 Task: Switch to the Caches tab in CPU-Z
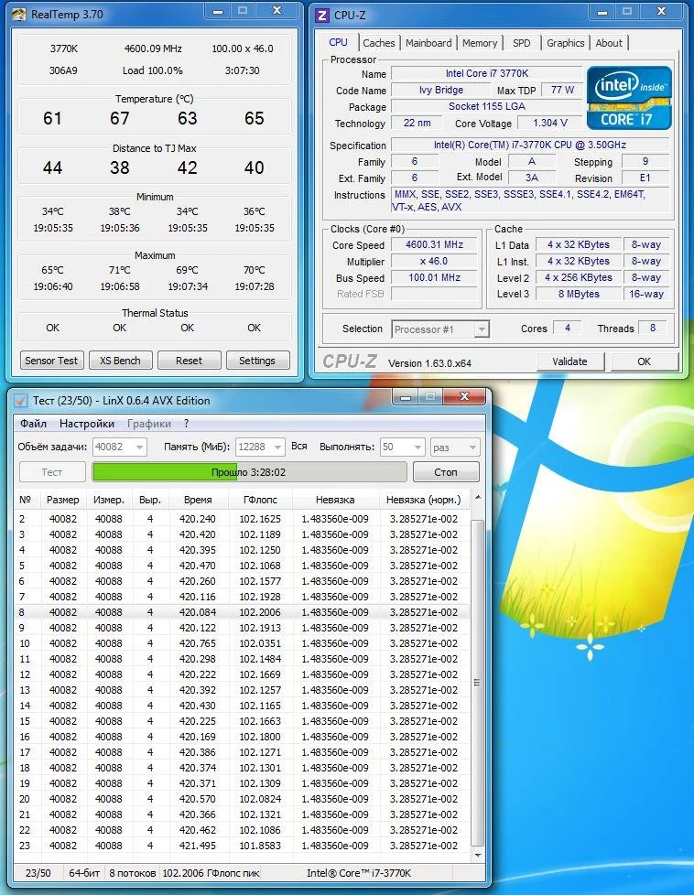[x=379, y=43]
